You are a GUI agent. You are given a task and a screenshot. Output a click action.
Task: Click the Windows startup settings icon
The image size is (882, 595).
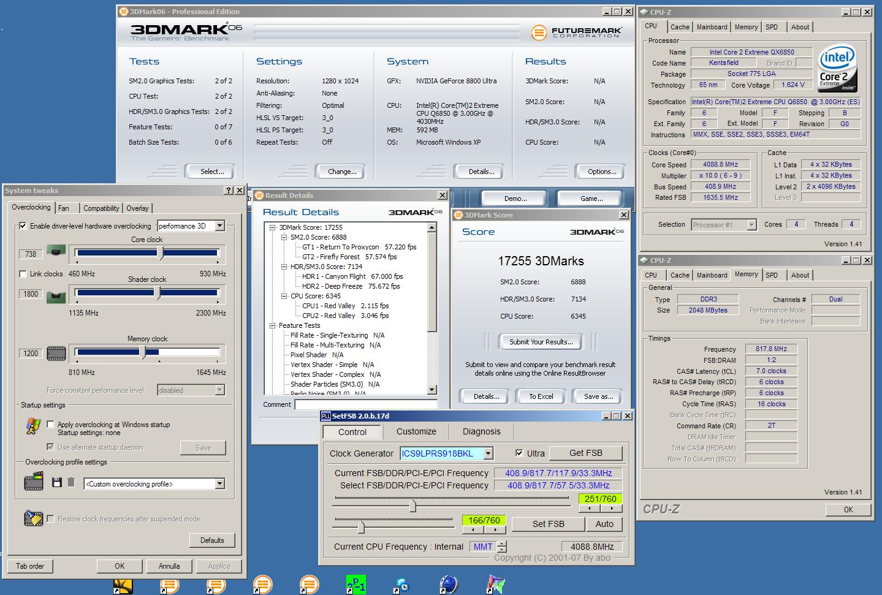pos(33,426)
